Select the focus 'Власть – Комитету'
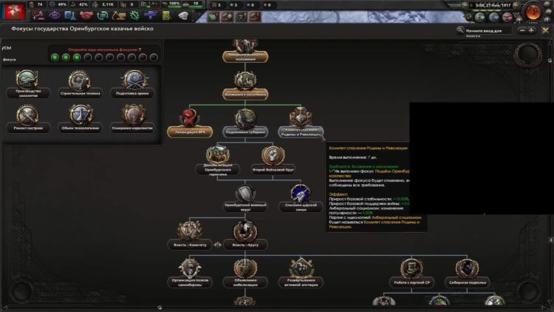The width and height of the screenshot is (554, 312). pos(190,236)
